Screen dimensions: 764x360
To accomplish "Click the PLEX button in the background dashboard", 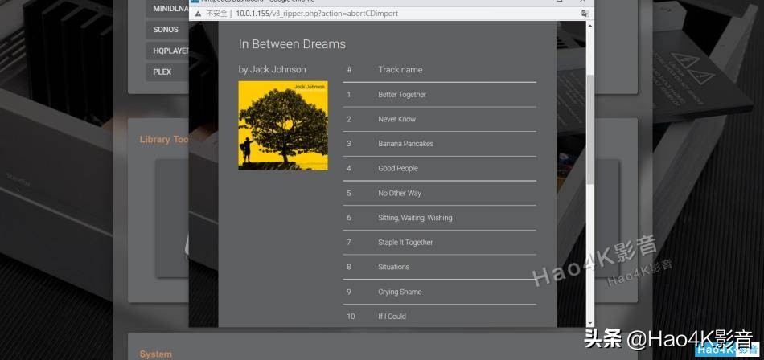I will coord(167,72).
